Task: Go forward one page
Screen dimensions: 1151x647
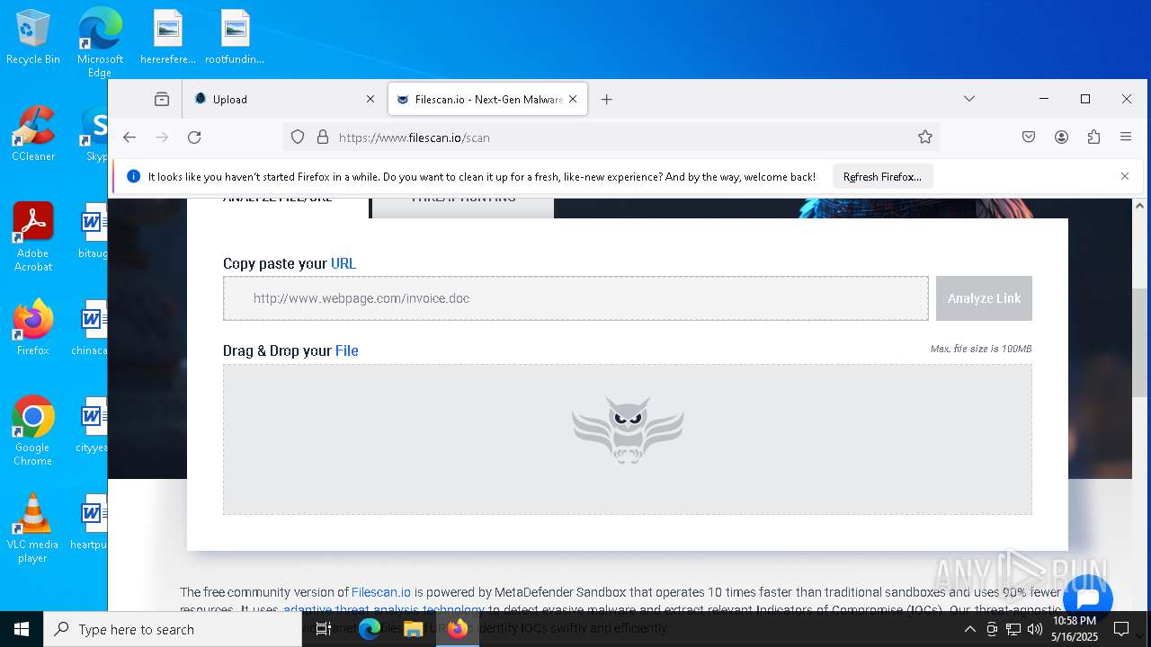Action: (x=162, y=137)
